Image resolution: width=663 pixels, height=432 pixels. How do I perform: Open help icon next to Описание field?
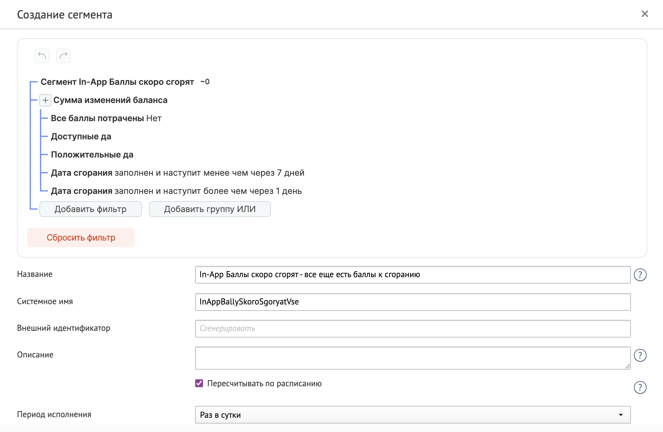pyautogui.click(x=640, y=355)
